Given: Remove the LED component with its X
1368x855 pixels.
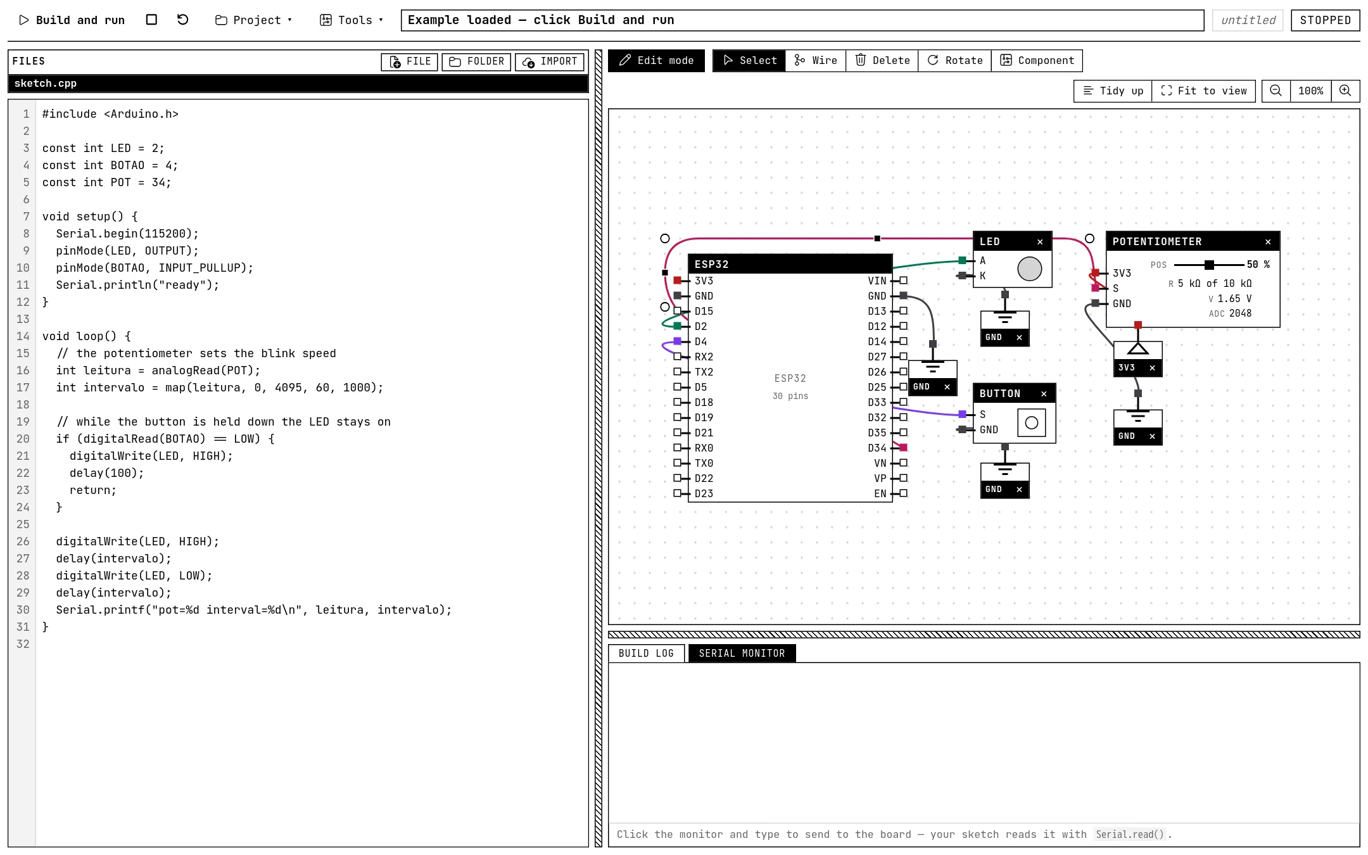Looking at the screenshot, I should 1040,242.
